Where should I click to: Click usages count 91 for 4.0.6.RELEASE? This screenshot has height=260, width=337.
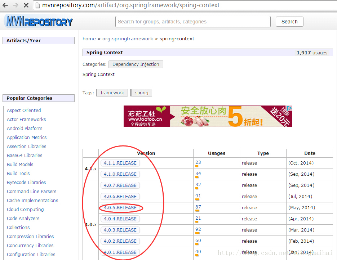[x=198, y=196]
